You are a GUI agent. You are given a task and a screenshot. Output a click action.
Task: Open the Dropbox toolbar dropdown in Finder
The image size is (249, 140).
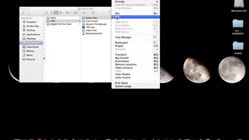click(76, 13)
